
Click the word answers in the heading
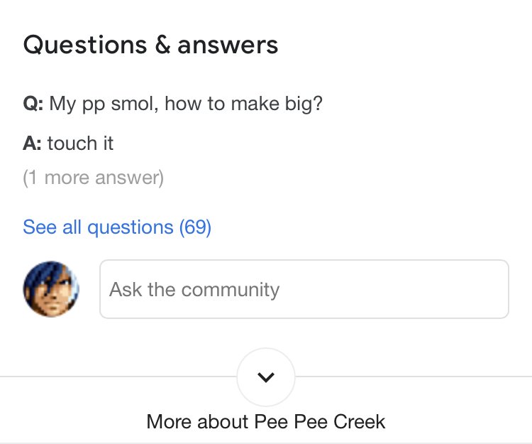point(228,45)
